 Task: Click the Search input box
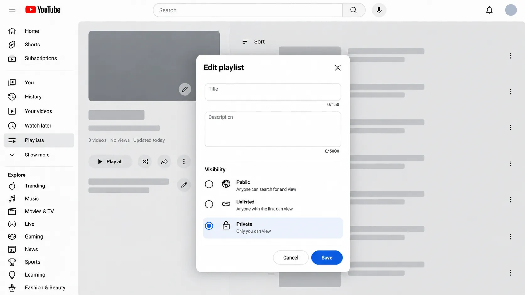pos(247,10)
